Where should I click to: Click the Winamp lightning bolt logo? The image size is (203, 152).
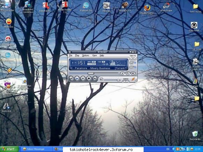click(x=133, y=79)
